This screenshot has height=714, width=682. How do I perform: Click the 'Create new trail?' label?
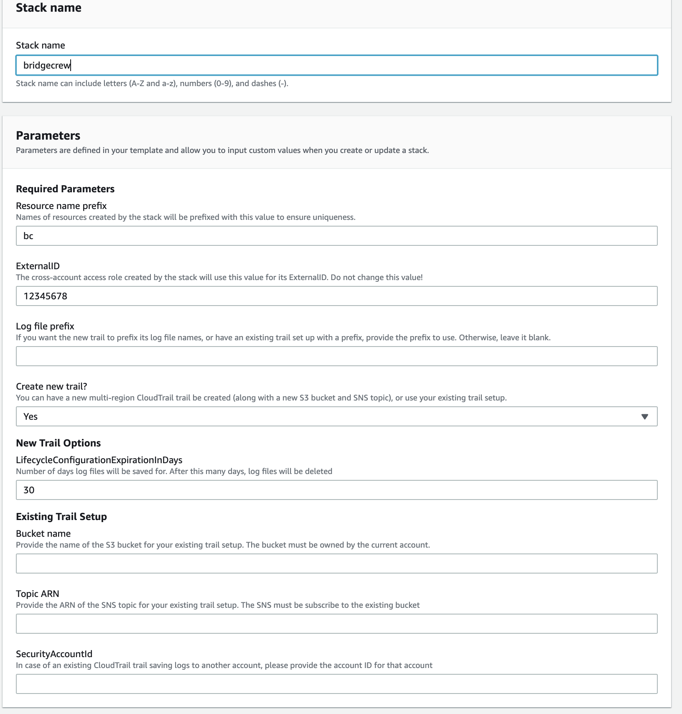click(51, 386)
